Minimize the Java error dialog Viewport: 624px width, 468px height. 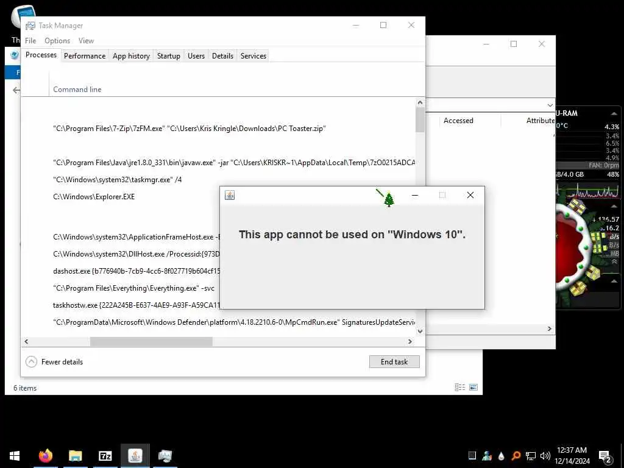click(x=414, y=195)
